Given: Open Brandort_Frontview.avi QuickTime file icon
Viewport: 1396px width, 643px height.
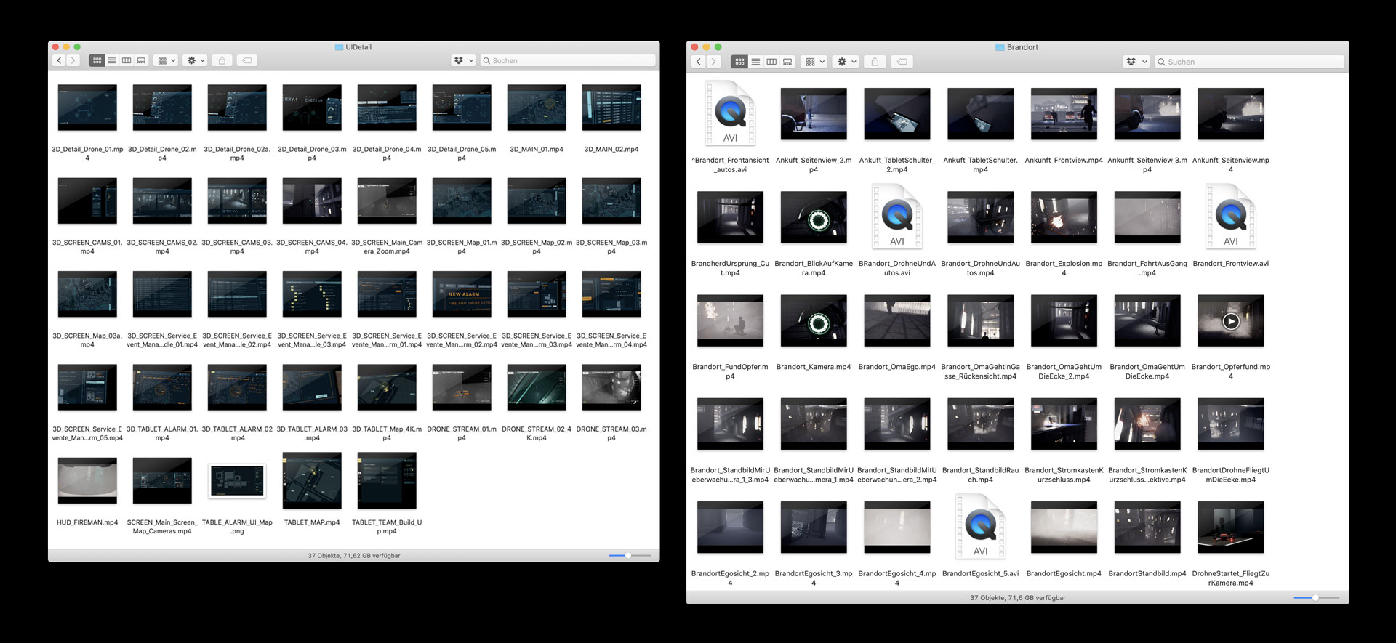Looking at the screenshot, I should point(1230,217).
